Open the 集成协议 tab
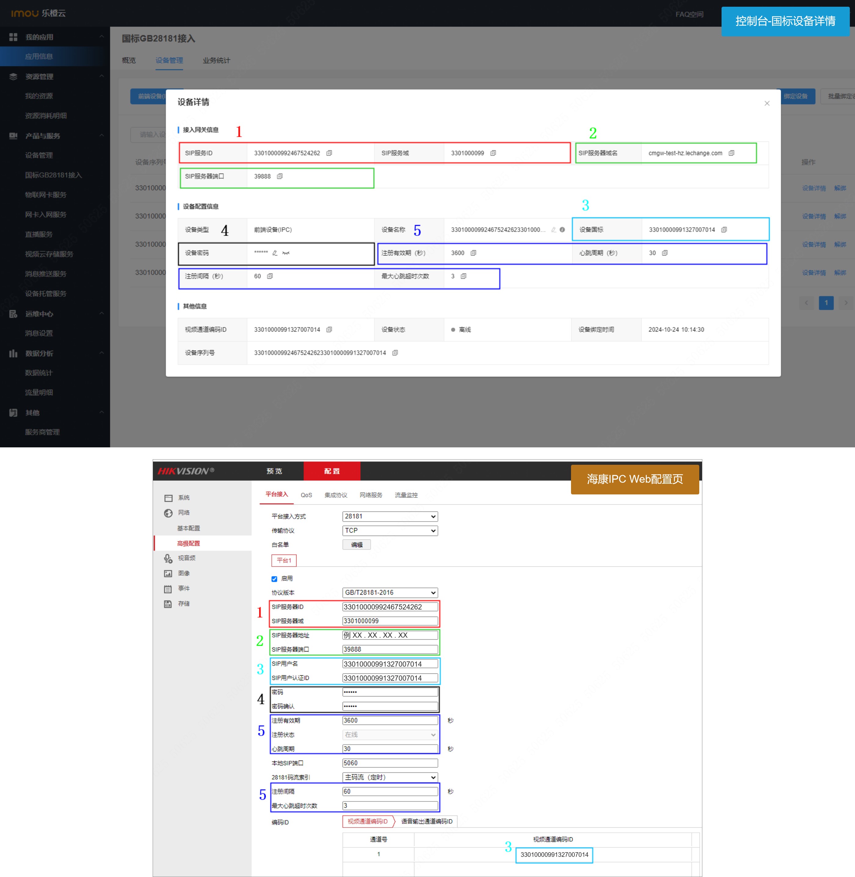The height and width of the screenshot is (877, 855). (336, 496)
